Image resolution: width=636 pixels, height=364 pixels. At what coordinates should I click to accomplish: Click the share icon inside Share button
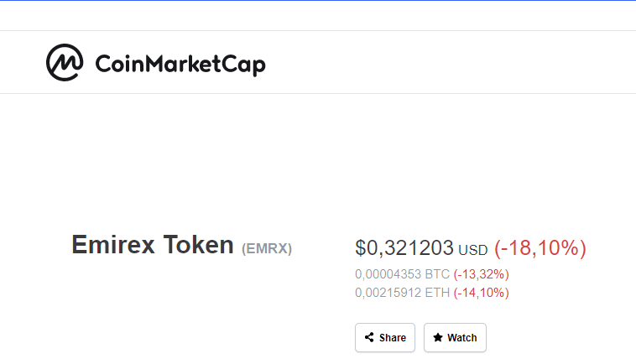click(369, 338)
